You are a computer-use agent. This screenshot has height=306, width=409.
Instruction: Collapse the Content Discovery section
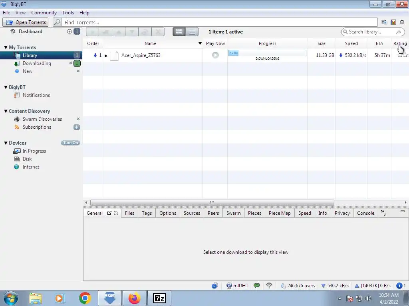[6, 111]
